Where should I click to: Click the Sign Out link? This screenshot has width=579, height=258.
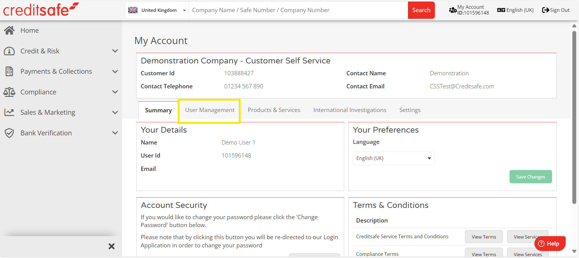[x=556, y=10]
